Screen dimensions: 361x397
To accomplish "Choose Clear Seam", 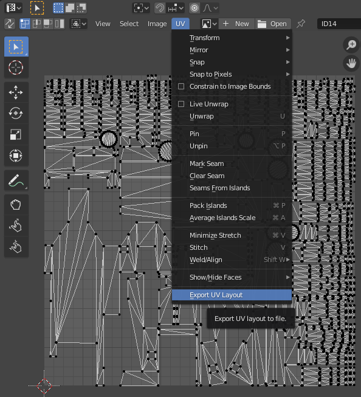I will click(232, 176).
